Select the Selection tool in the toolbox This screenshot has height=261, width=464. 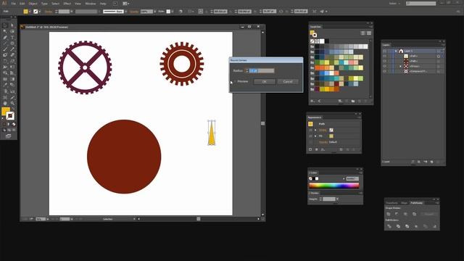[x=5, y=25]
